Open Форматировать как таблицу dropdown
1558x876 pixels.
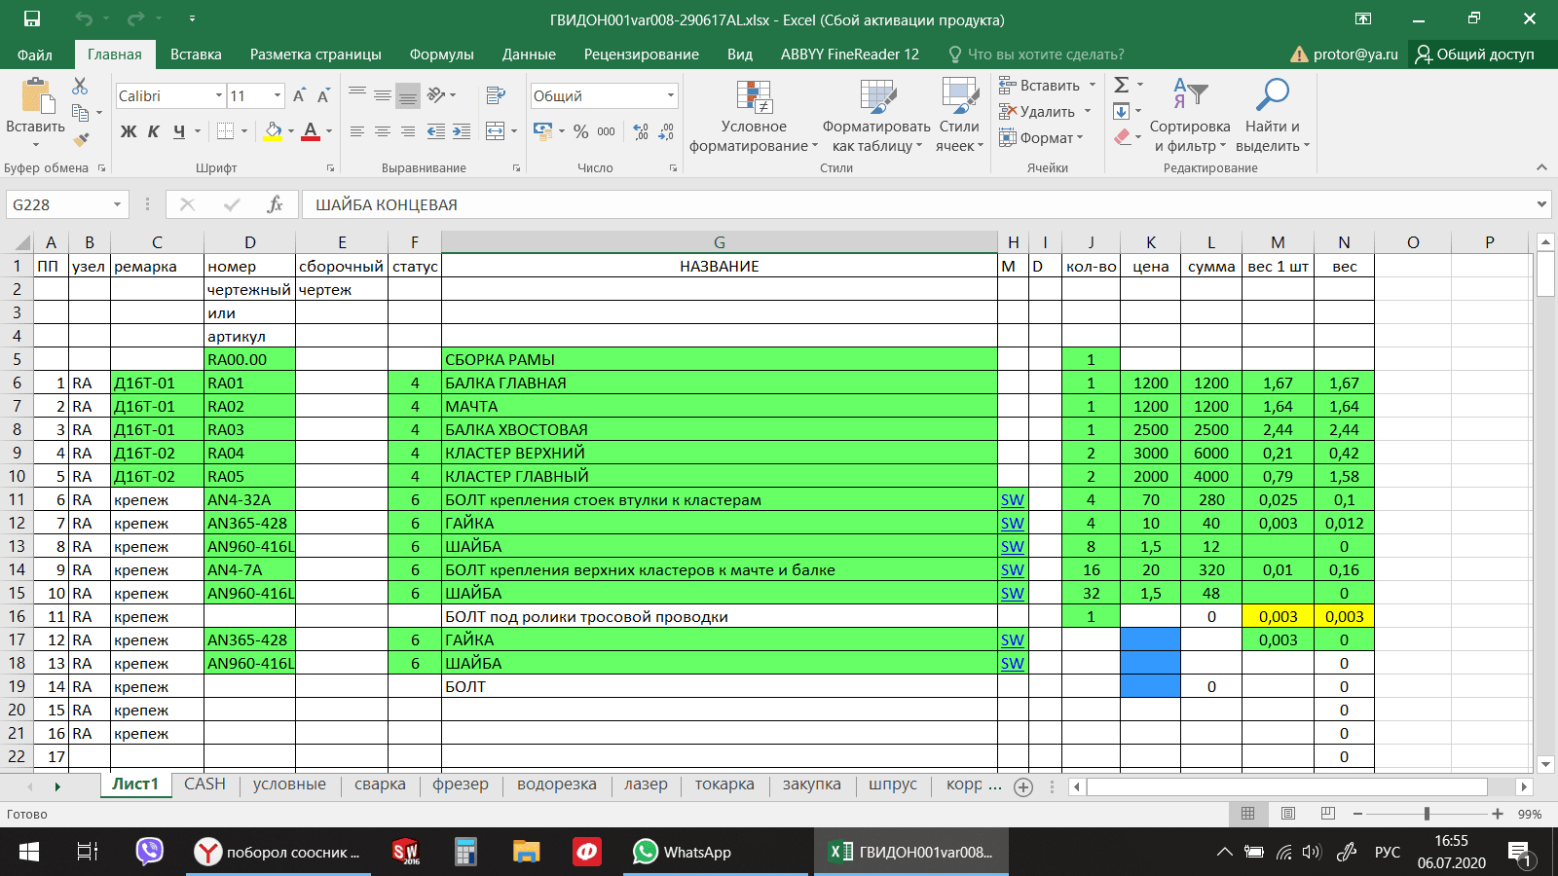point(876,116)
